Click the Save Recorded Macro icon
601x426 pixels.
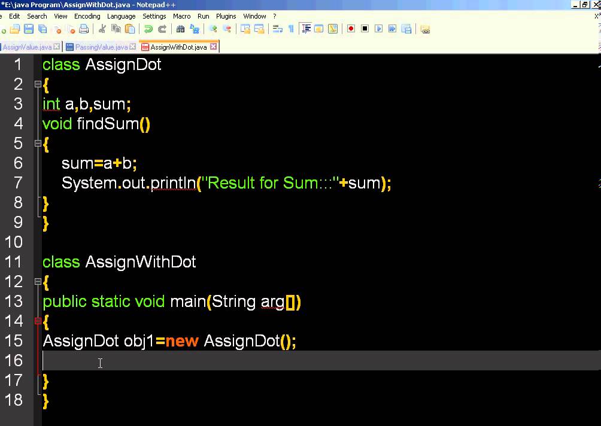point(406,29)
